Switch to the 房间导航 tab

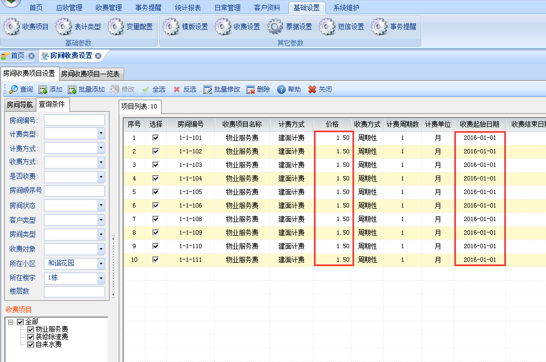click(20, 105)
